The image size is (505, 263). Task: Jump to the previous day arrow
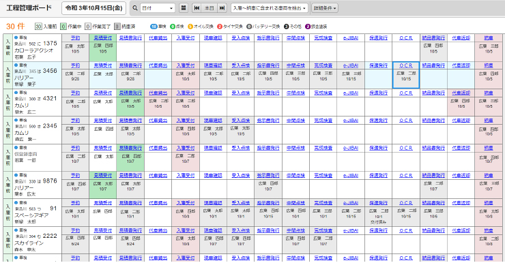(x=197, y=8)
